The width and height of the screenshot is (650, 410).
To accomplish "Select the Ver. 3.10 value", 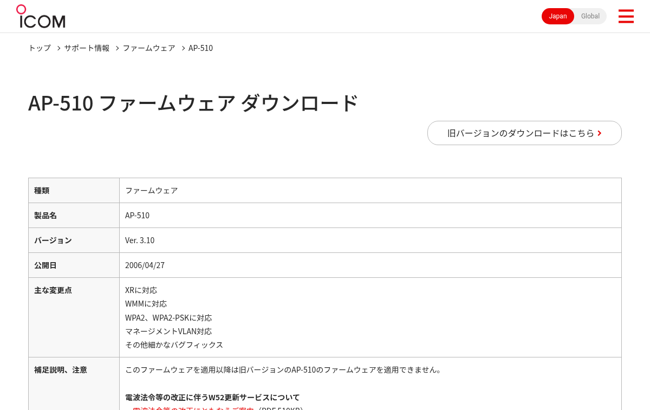I will tap(140, 240).
